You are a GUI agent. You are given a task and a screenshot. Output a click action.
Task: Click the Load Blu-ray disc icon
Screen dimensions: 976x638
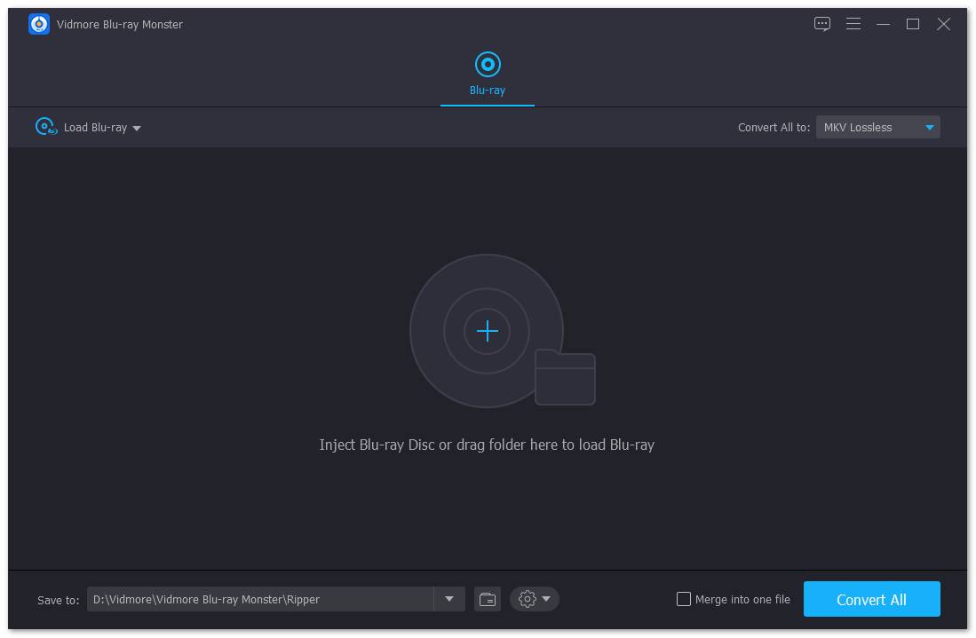[46, 127]
